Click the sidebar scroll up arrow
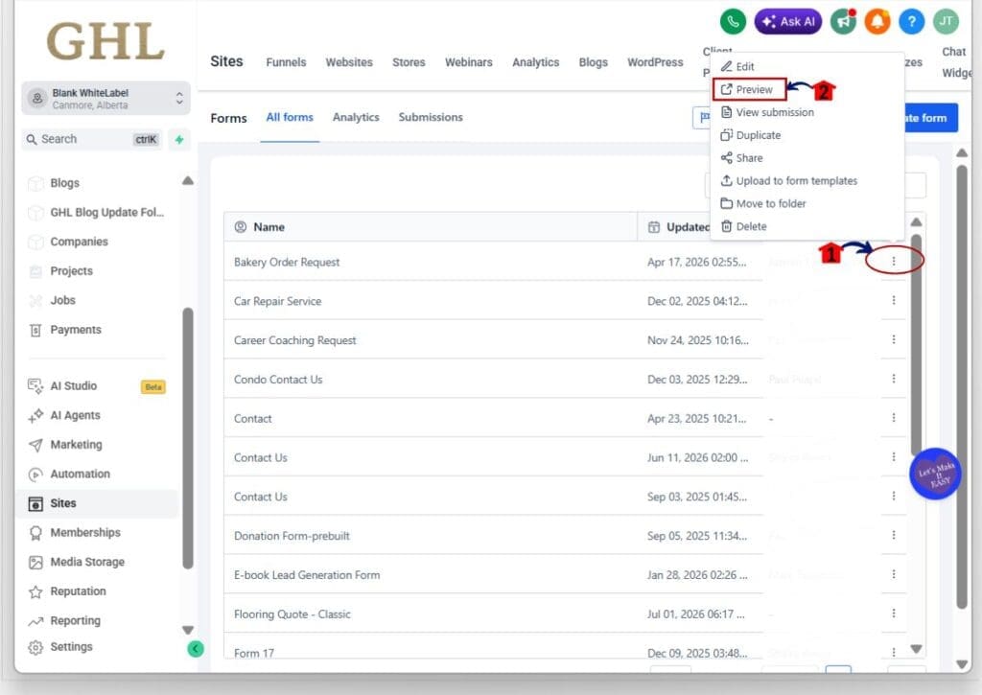 pos(187,181)
